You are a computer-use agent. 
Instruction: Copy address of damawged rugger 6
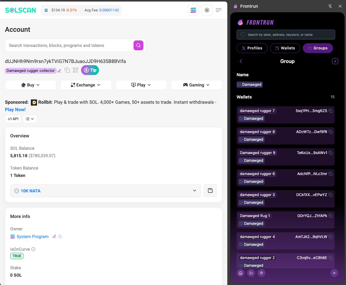coord(331,174)
